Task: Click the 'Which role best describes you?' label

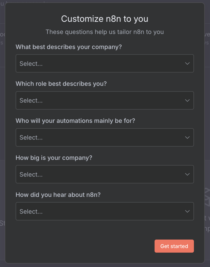Action: pyautogui.click(x=61, y=84)
